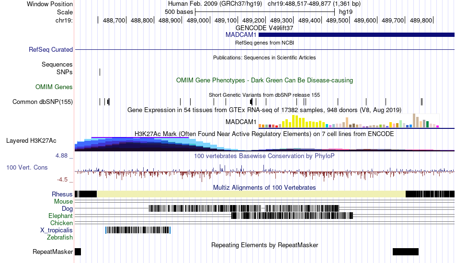Click the MADCAM1 gene block in GENCODE track
Screen dimensions: 455x263
[356, 35]
